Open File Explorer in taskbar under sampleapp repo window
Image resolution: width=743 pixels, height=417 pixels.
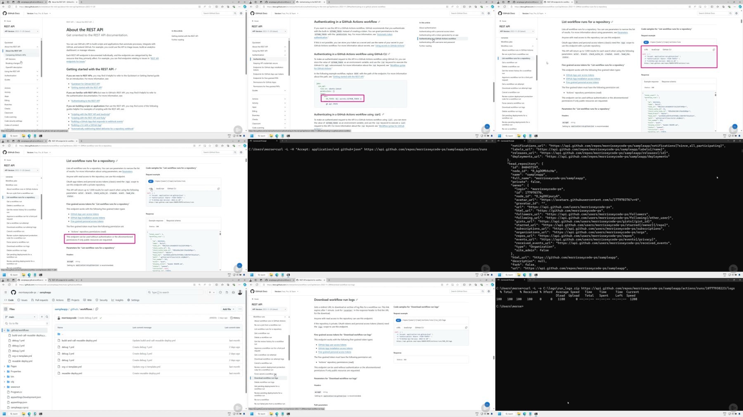(24, 414)
